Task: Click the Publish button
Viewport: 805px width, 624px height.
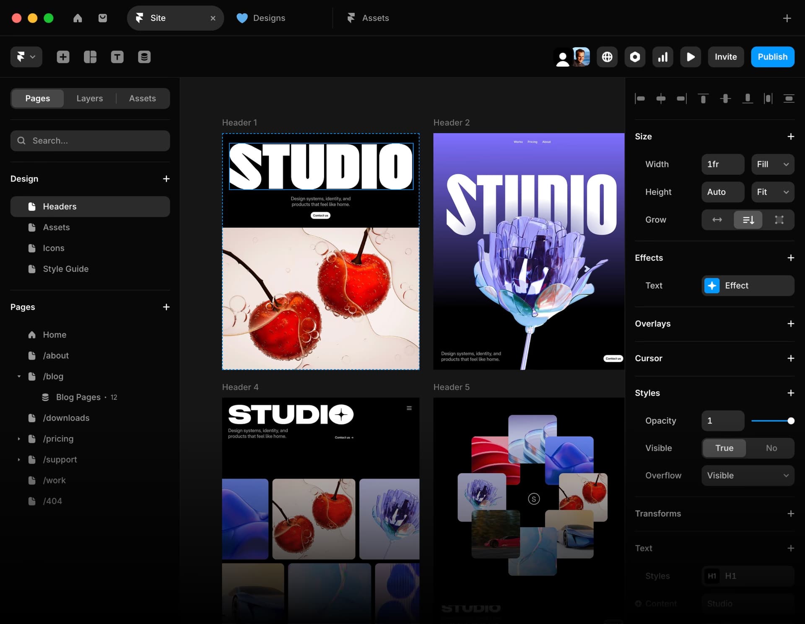Action: point(773,57)
